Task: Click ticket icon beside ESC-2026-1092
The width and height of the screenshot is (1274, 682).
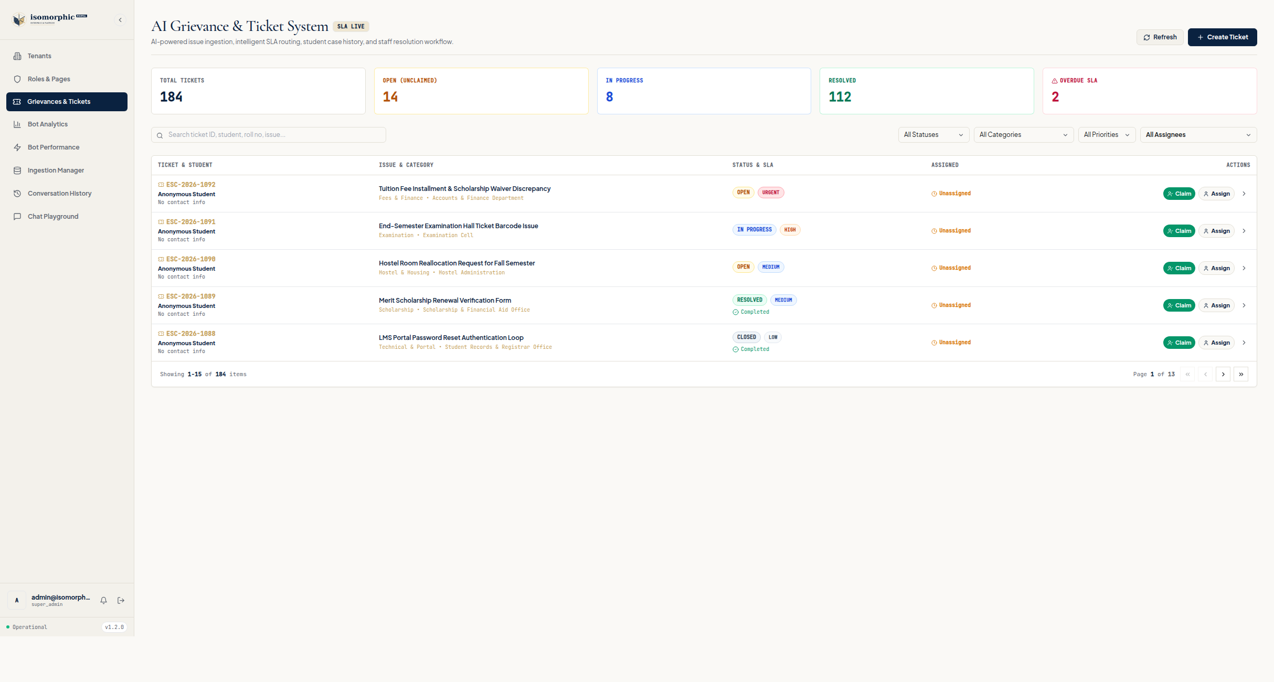Action: [x=161, y=185]
